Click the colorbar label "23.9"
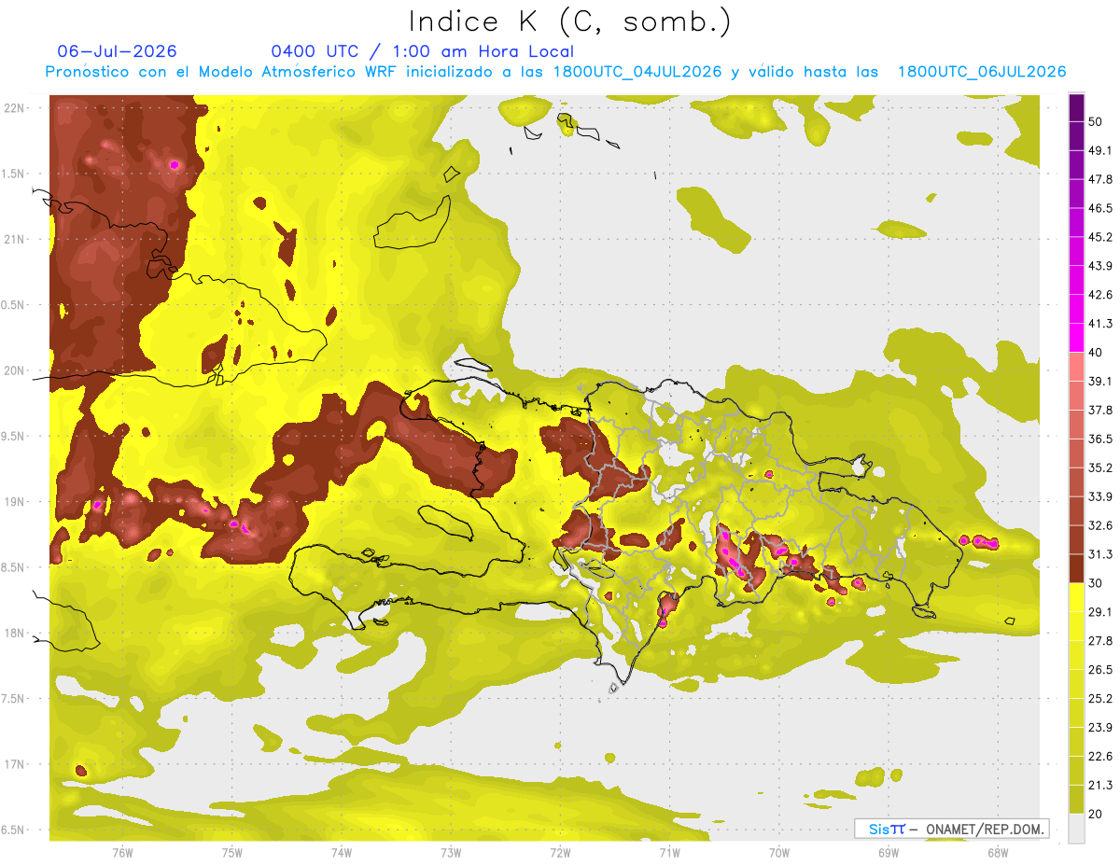Viewport: 1120px width, 865px height. [1100, 727]
